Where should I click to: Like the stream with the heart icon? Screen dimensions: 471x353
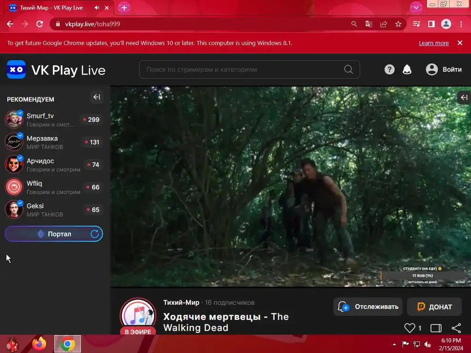409,328
